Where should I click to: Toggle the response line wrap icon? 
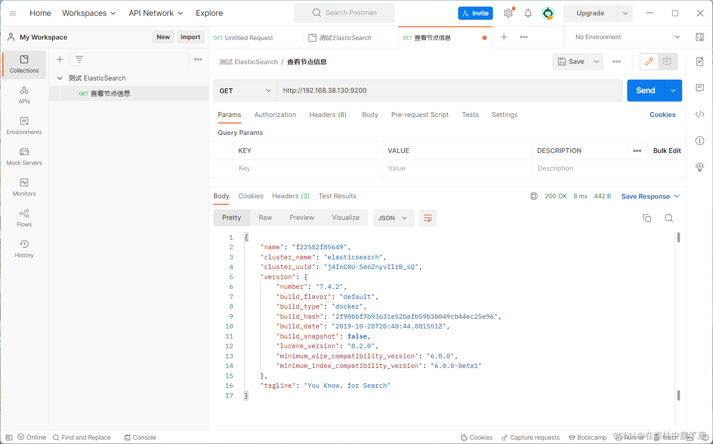tap(428, 218)
